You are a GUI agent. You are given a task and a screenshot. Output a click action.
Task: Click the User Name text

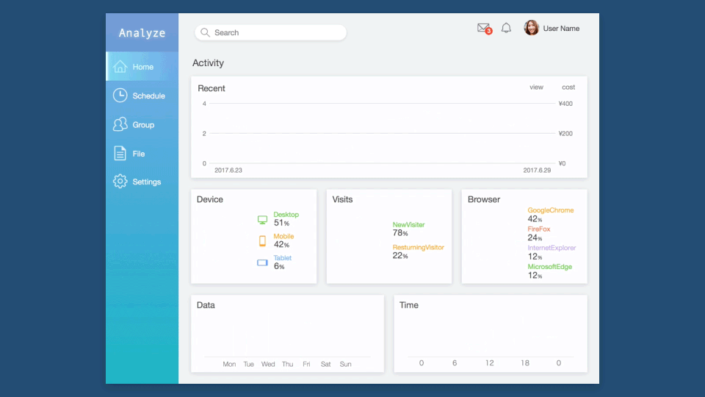[x=561, y=29]
